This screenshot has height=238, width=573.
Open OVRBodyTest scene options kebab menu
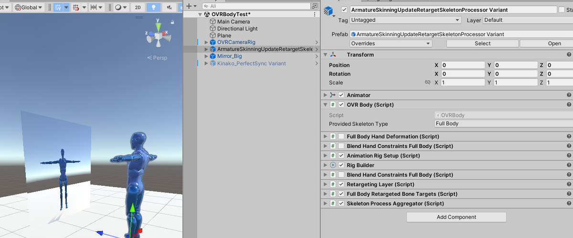(314, 14)
